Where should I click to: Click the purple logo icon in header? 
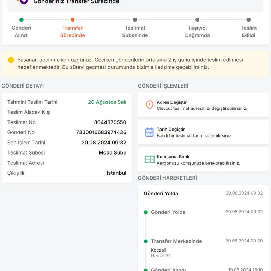[x=23, y=1]
